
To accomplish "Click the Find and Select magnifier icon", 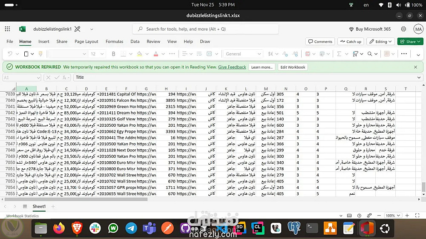I will 370,54.
